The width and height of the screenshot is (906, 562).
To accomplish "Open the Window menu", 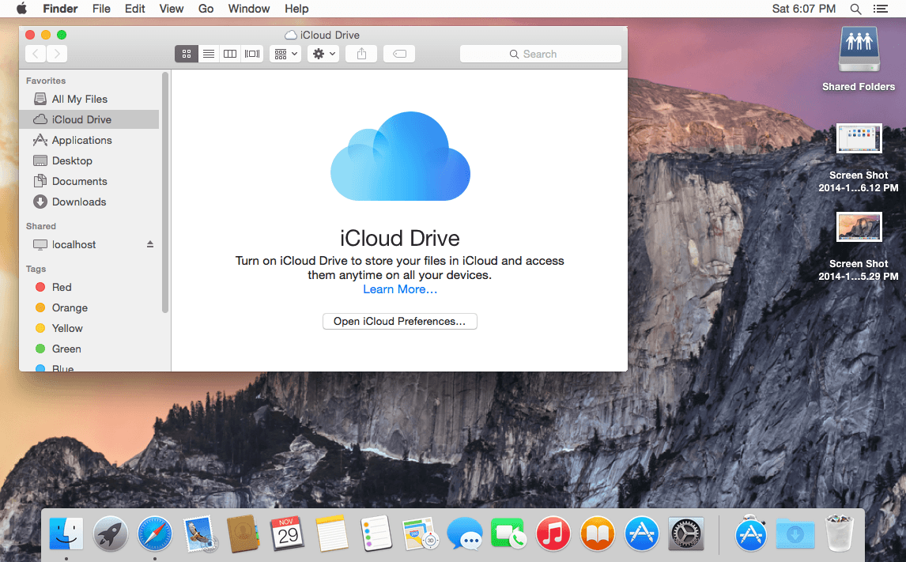I will click(x=248, y=9).
